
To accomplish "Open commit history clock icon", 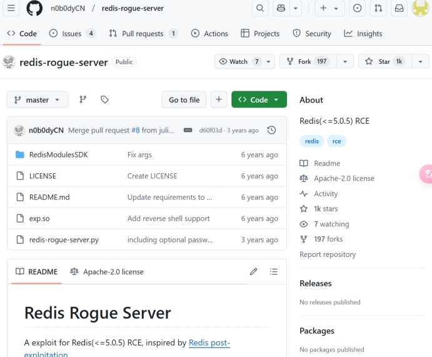I will [271, 130].
